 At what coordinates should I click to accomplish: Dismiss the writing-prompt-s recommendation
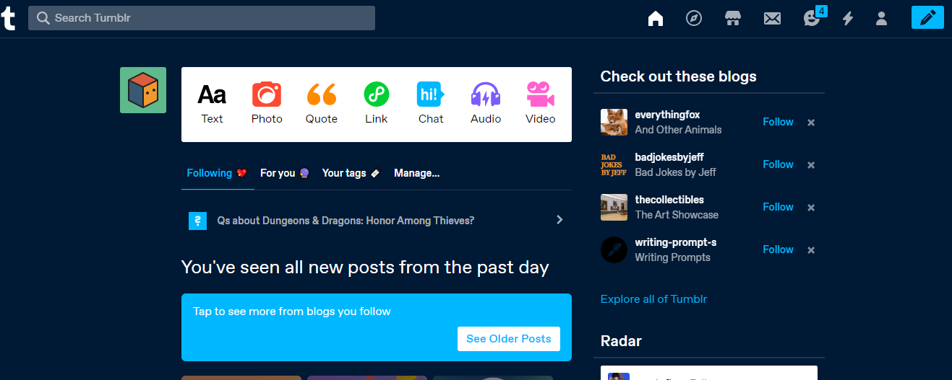pos(811,250)
